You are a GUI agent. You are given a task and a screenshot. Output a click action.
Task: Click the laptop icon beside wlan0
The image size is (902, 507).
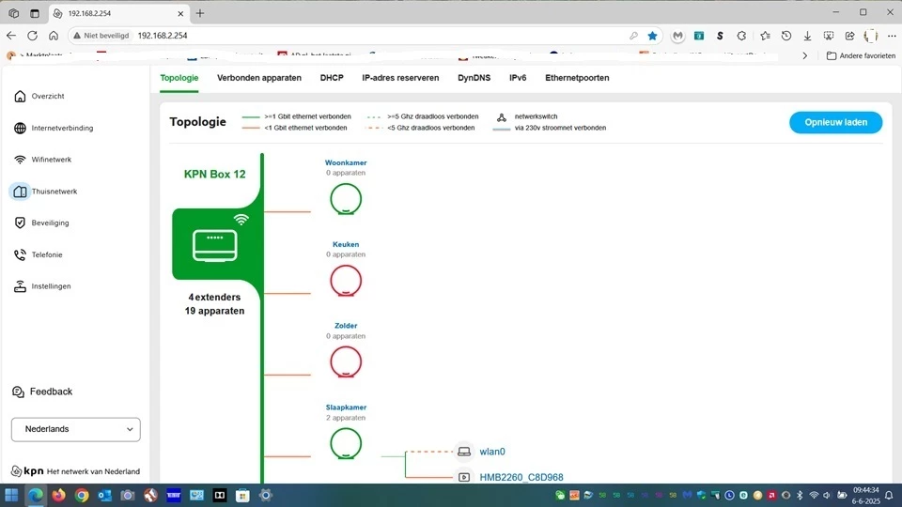[x=464, y=452]
